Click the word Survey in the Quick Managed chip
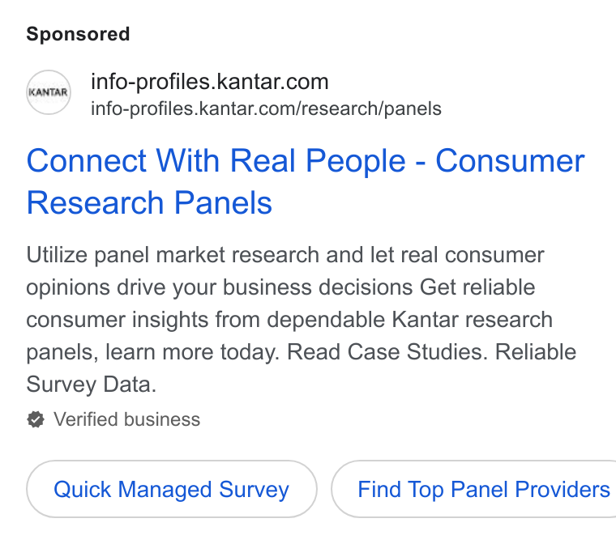 point(255,490)
